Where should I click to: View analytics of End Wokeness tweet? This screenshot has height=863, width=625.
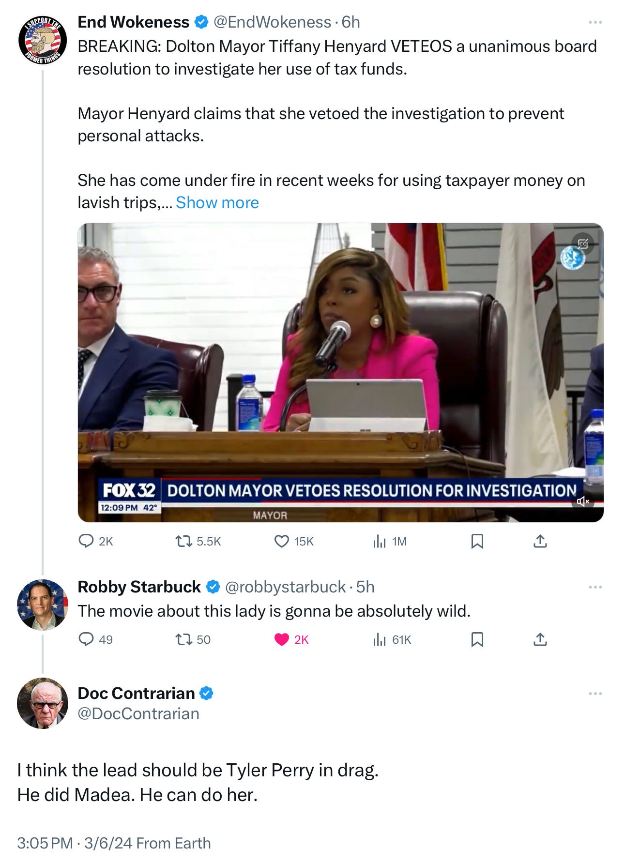[390, 541]
